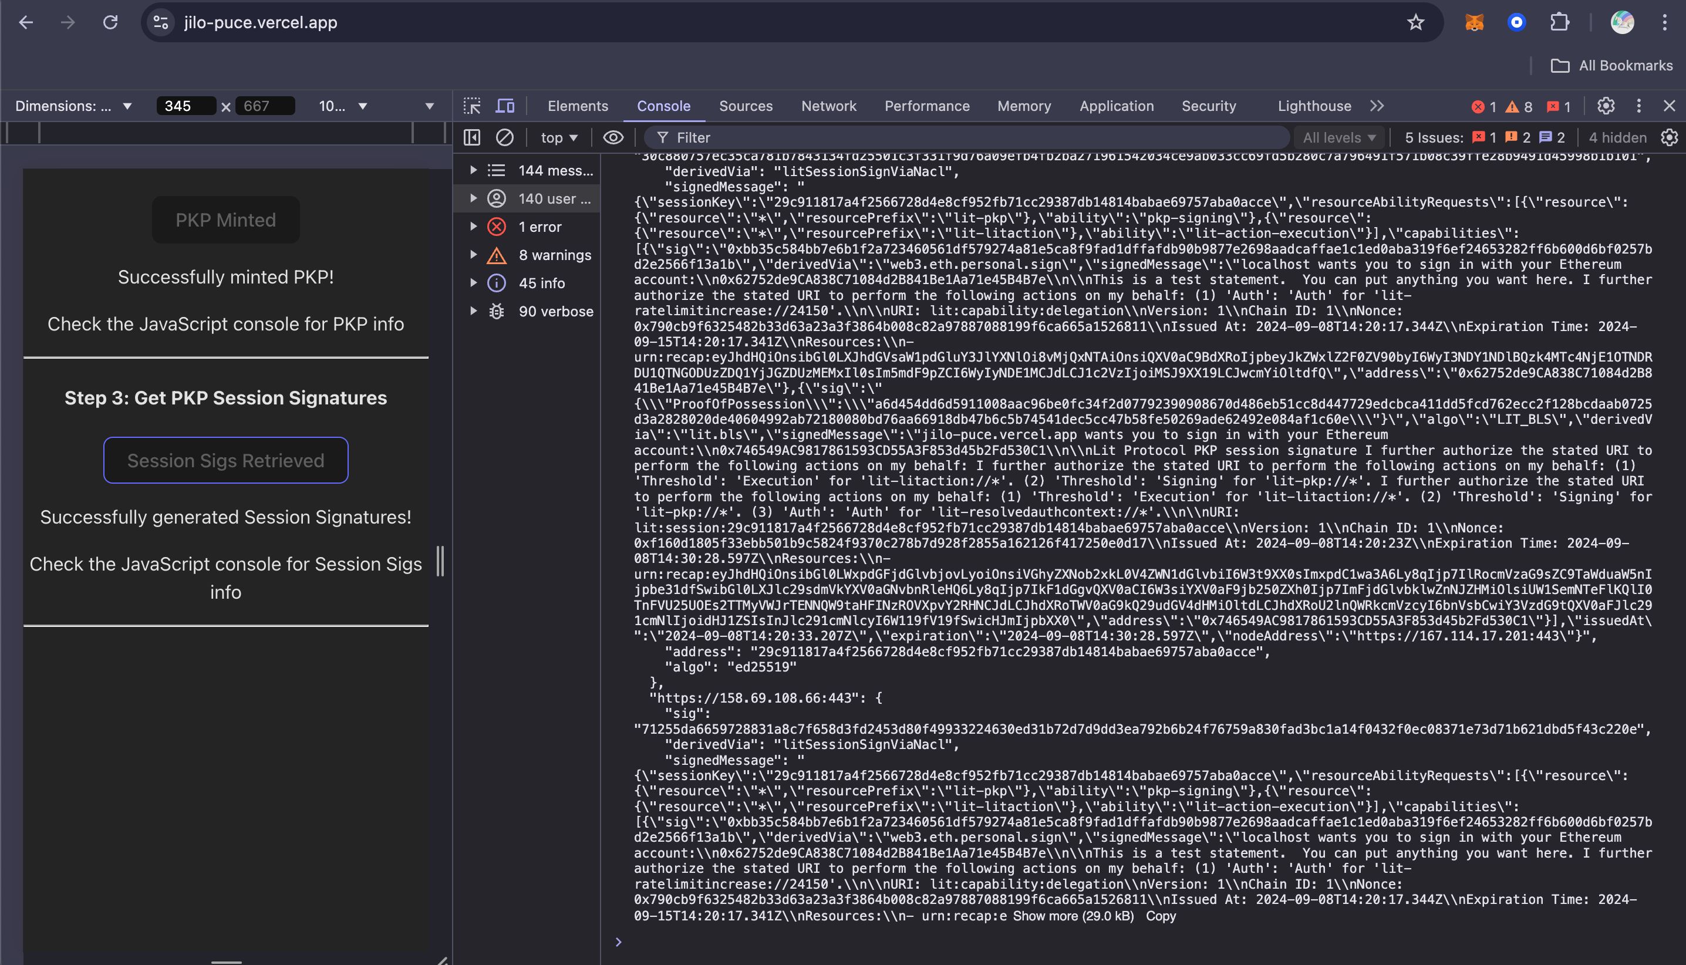Bookmark this page with the star icon

pyautogui.click(x=1415, y=22)
